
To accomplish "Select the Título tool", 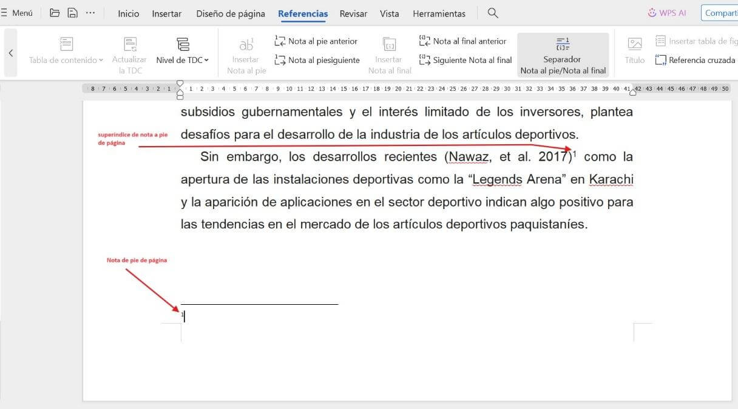I will (634, 53).
